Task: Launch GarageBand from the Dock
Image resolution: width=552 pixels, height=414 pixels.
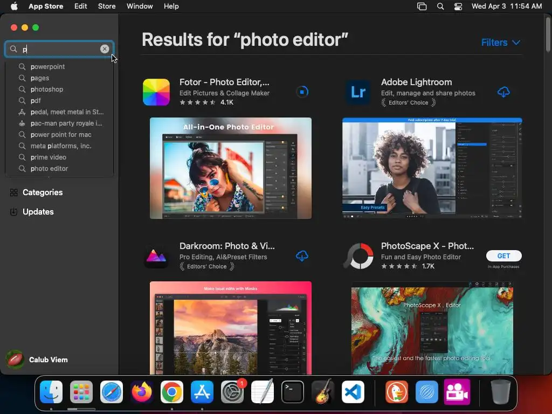Action: (x=323, y=392)
